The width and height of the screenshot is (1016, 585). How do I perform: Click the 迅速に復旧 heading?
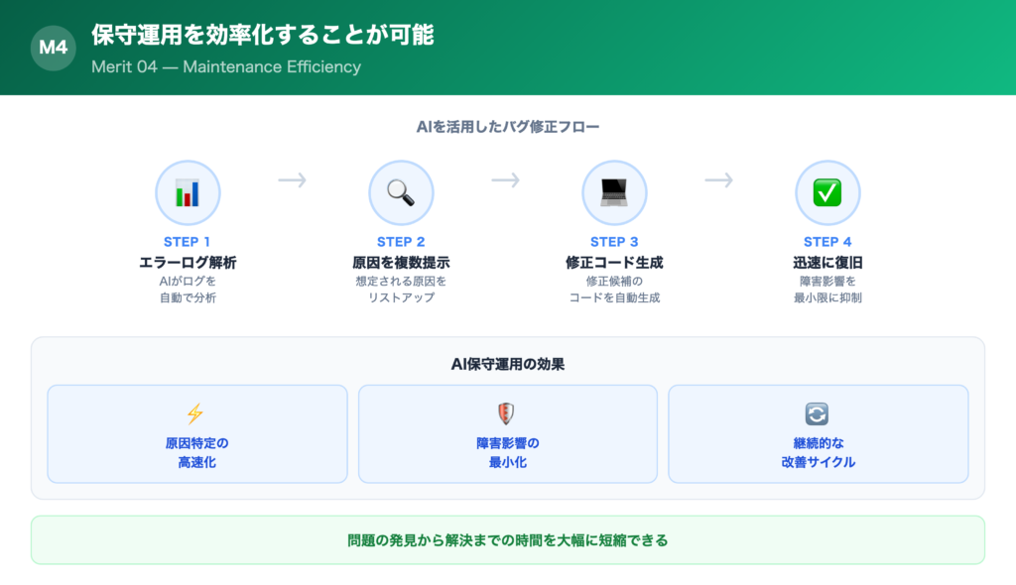pos(827,263)
